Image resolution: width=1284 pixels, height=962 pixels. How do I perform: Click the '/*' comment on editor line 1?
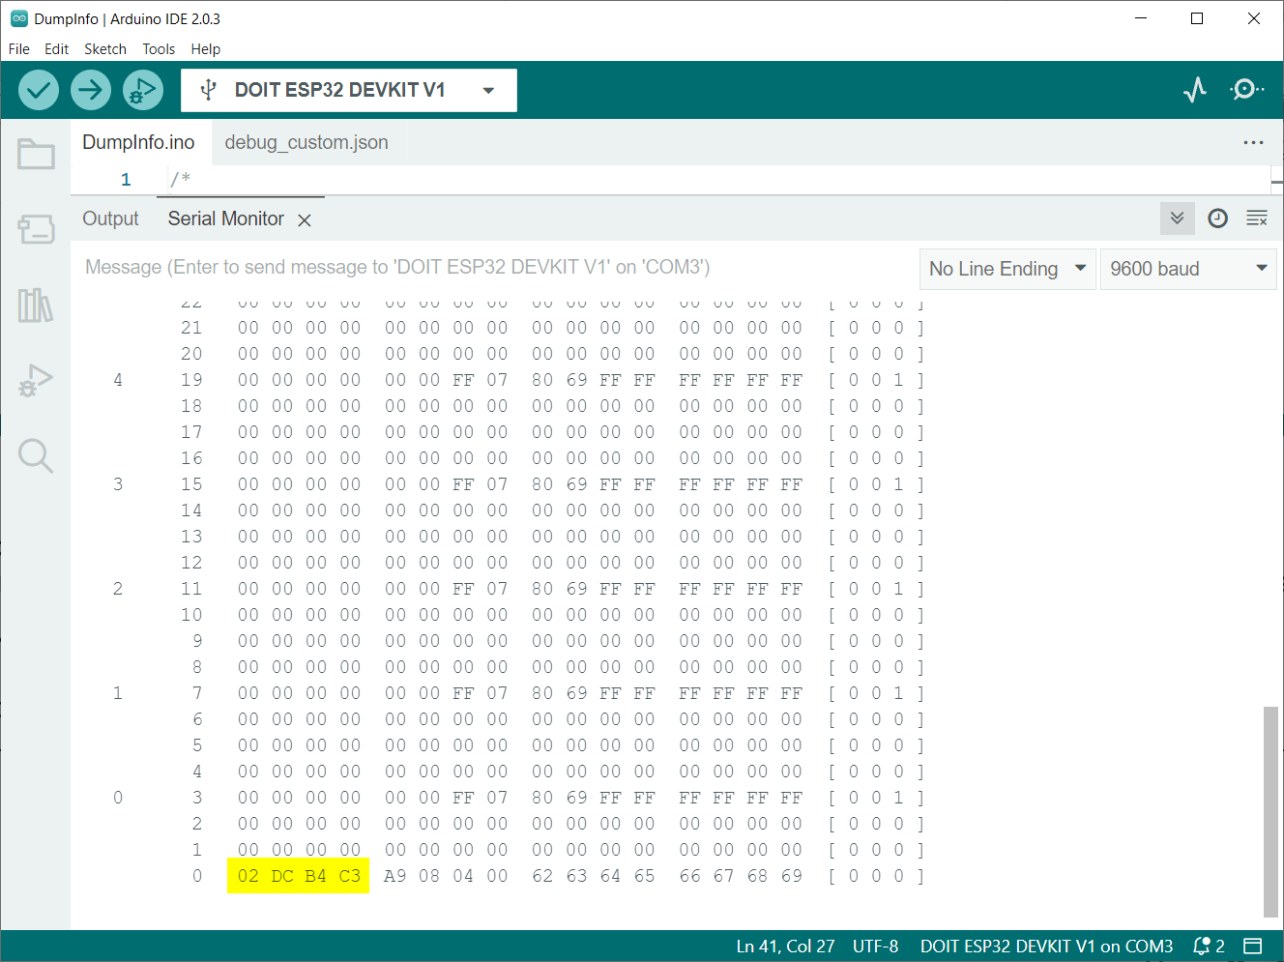click(181, 180)
